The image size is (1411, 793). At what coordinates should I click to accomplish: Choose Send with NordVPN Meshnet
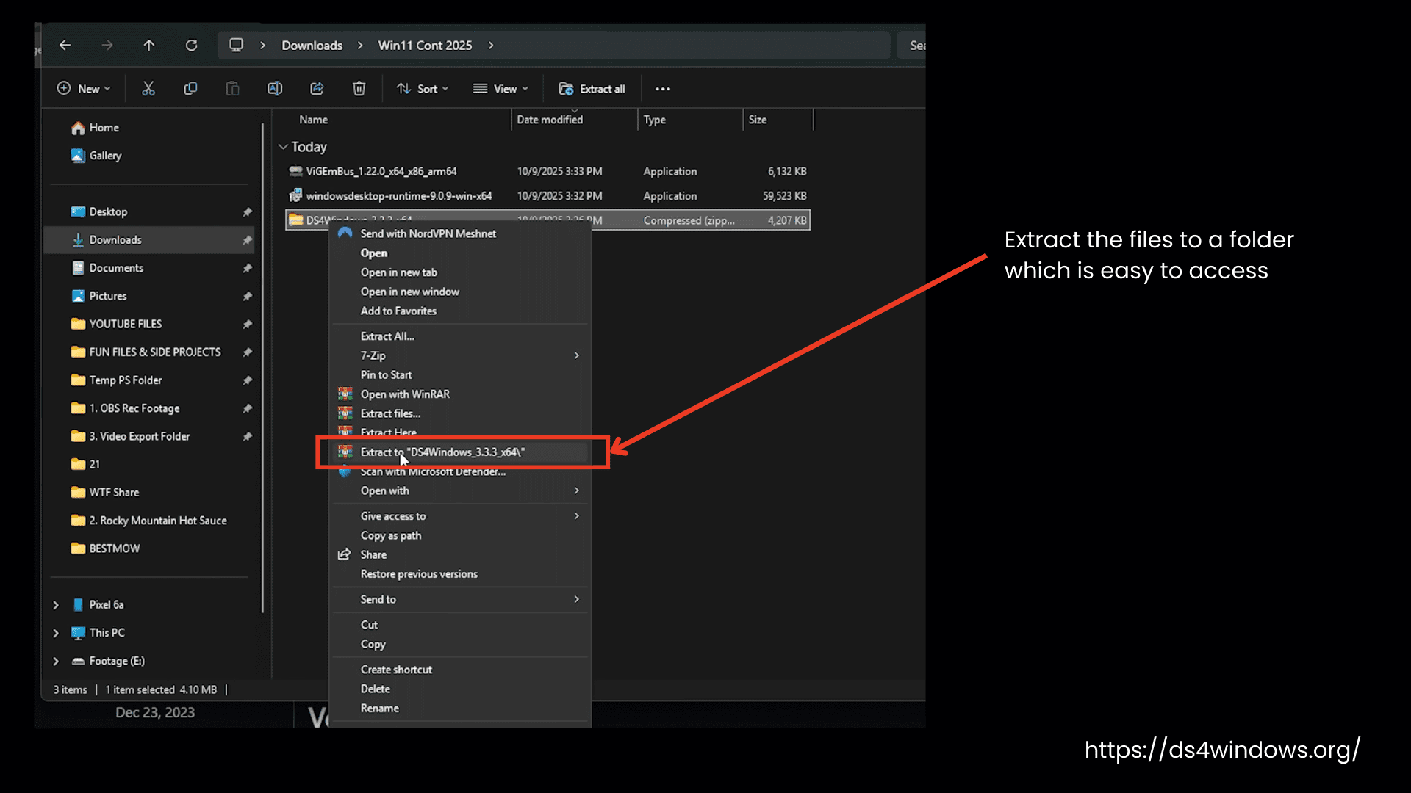[x=460, y=233]
